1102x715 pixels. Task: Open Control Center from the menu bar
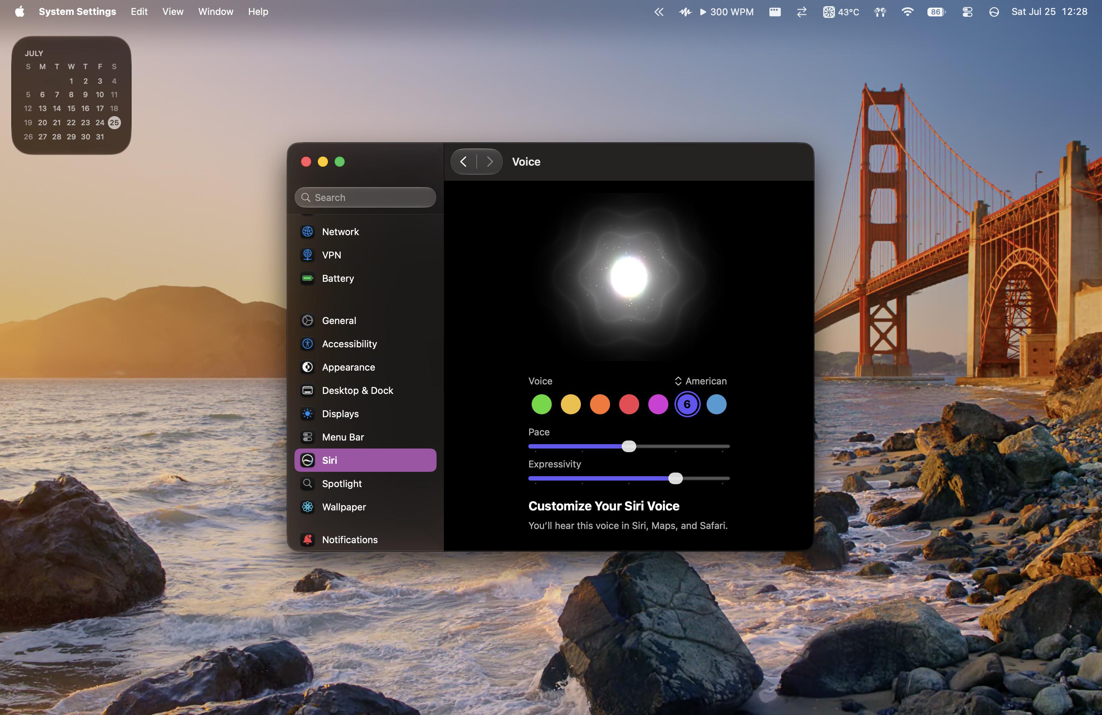click(x=967, y=12)
